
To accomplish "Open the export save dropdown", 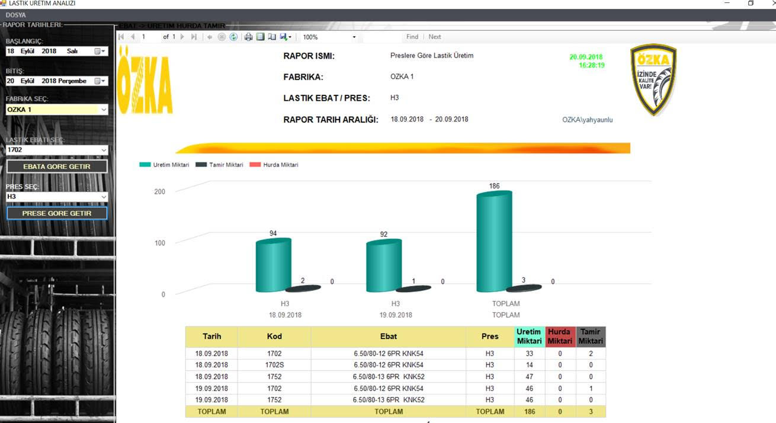I will click(x=286, y=37).
